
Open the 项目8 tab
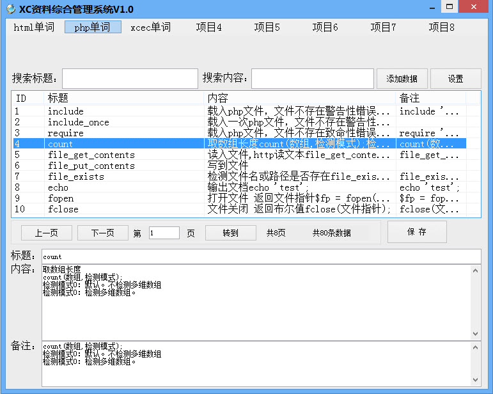tap(441, 28)
